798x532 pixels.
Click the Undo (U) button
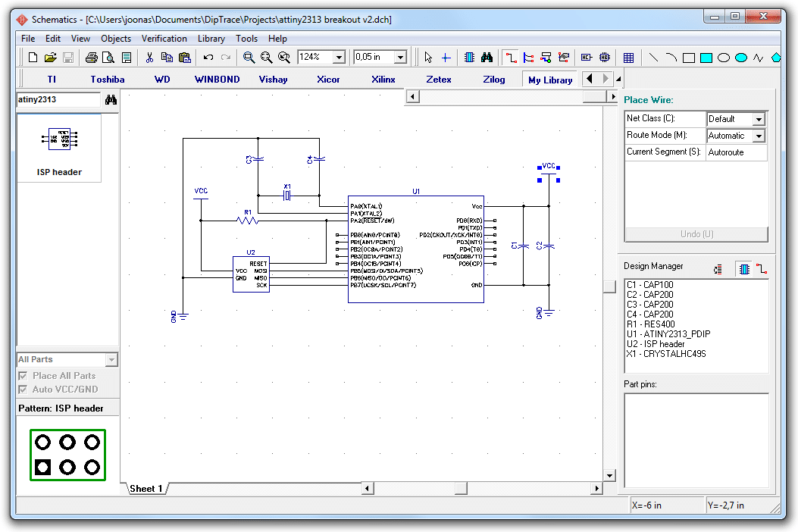click(x=696, y=234)
